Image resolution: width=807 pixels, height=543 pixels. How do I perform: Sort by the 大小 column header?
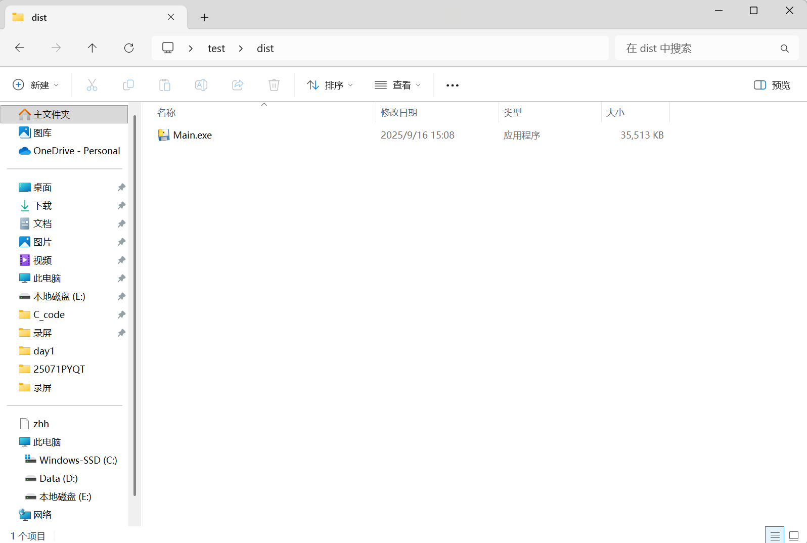(x=615, y=113)
